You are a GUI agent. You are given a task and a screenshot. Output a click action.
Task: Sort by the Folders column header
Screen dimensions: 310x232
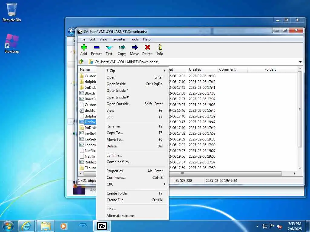click(x=262, y=69)
